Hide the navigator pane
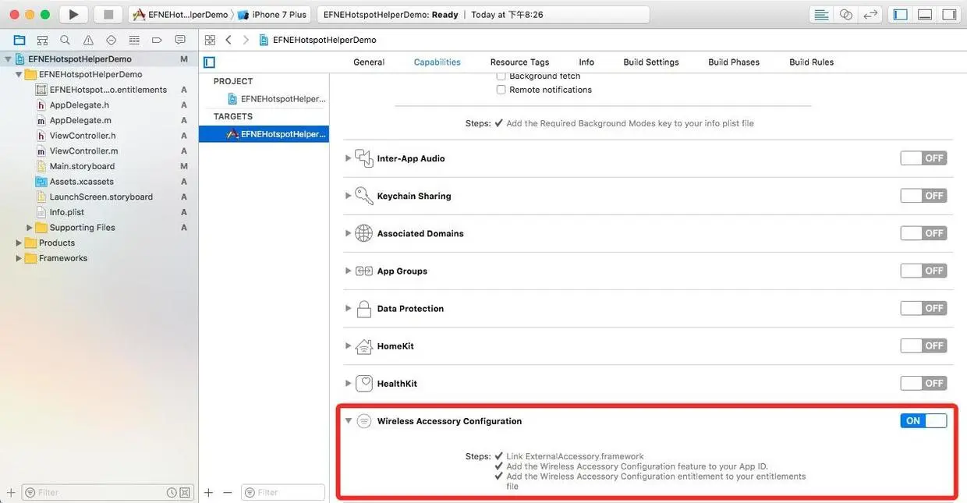 pos(901,14)
